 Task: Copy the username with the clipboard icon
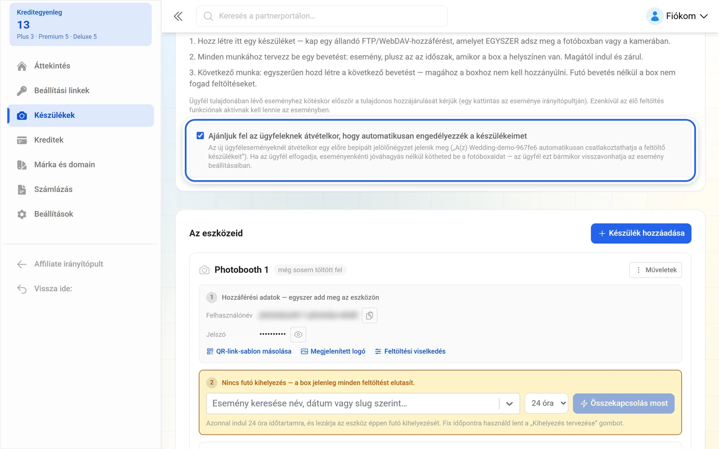point(369,315)
